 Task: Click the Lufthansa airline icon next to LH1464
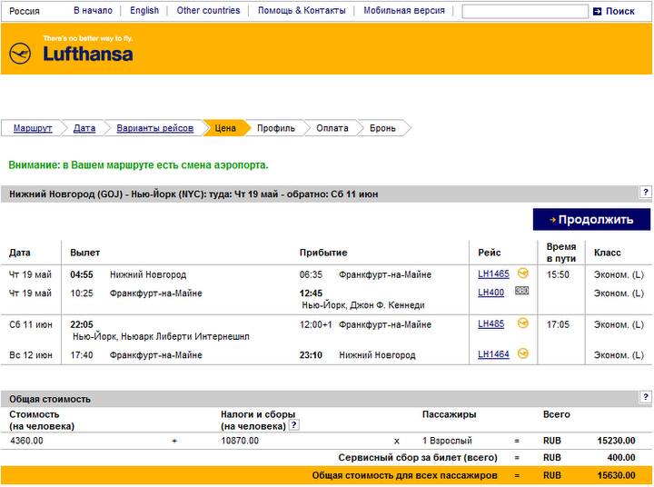[x=522, y=353]
